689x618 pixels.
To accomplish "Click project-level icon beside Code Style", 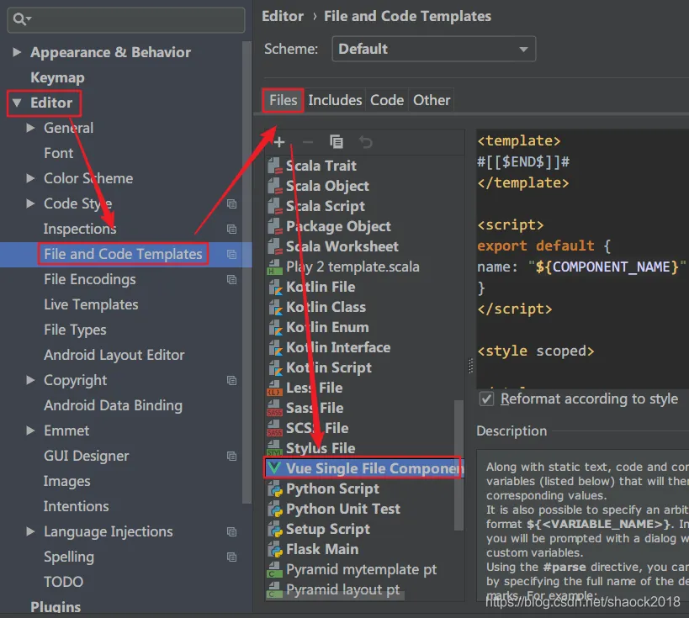I will (x=231, y=204).
